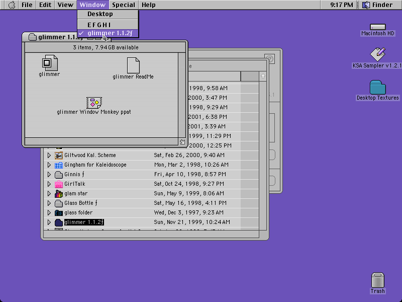Click the help question-mark icon in back window

tap(270, 59)
